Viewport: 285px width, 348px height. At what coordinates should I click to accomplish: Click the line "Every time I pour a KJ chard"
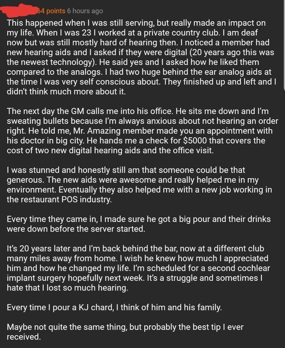point(114,307)
